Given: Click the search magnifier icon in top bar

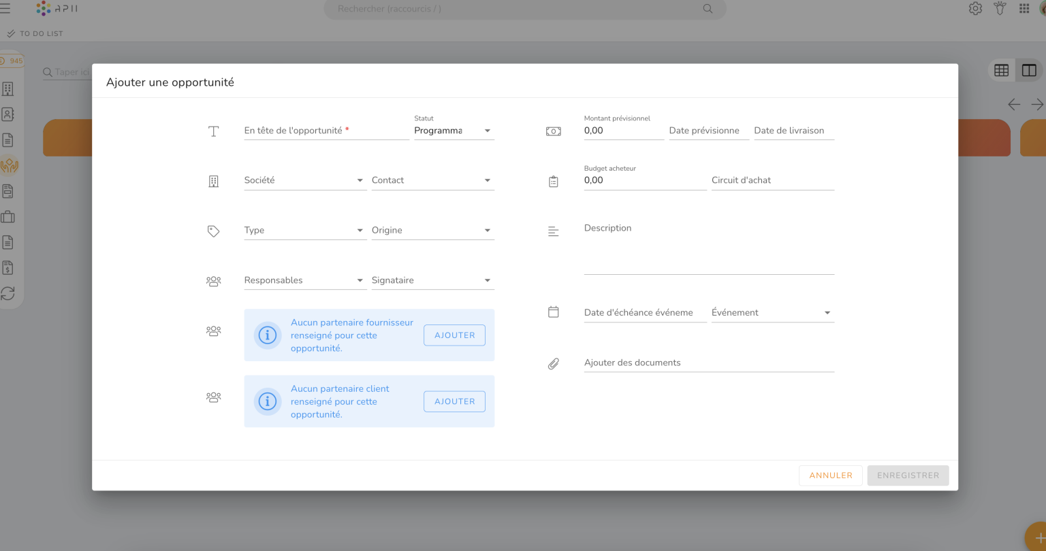Looking at the screenshot, I should (708, 9).
